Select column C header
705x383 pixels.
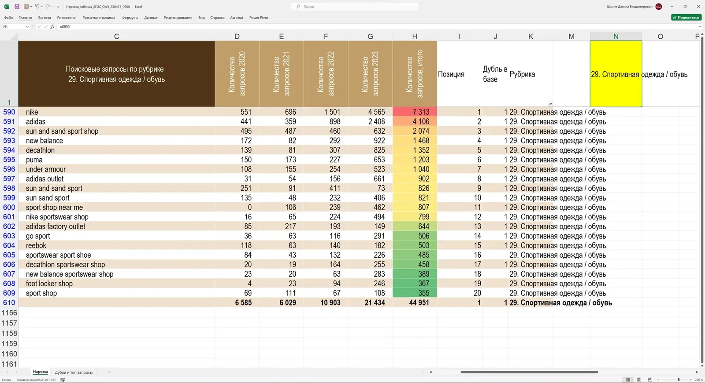116,36
